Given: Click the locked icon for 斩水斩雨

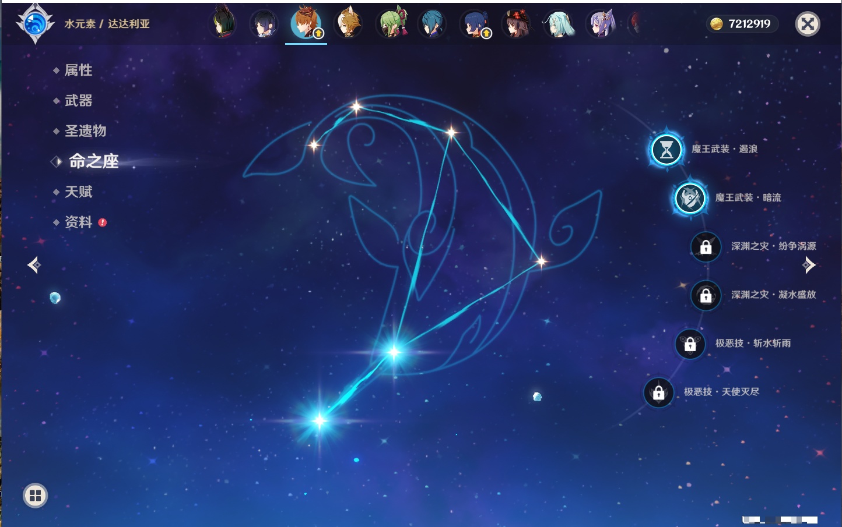Looking at the screenshot, I should point(690,344).
